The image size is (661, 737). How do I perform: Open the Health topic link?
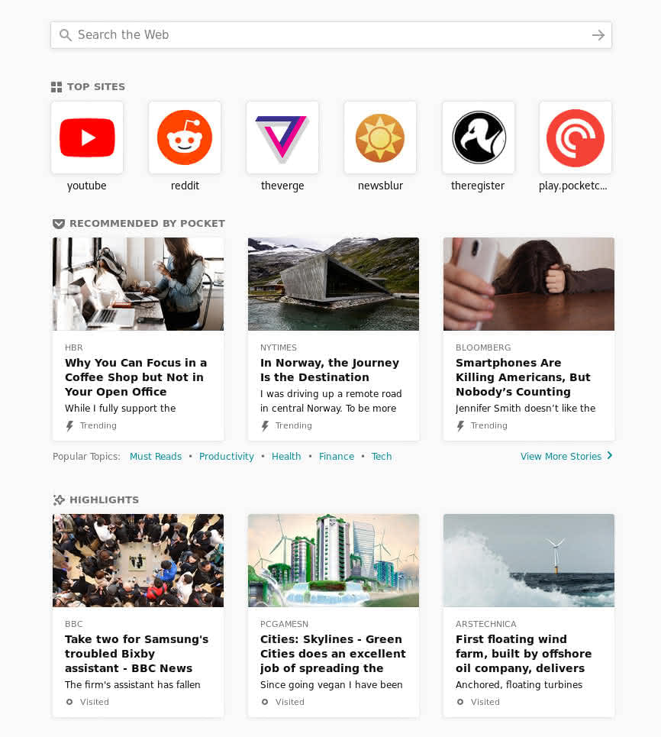(286, 457)
